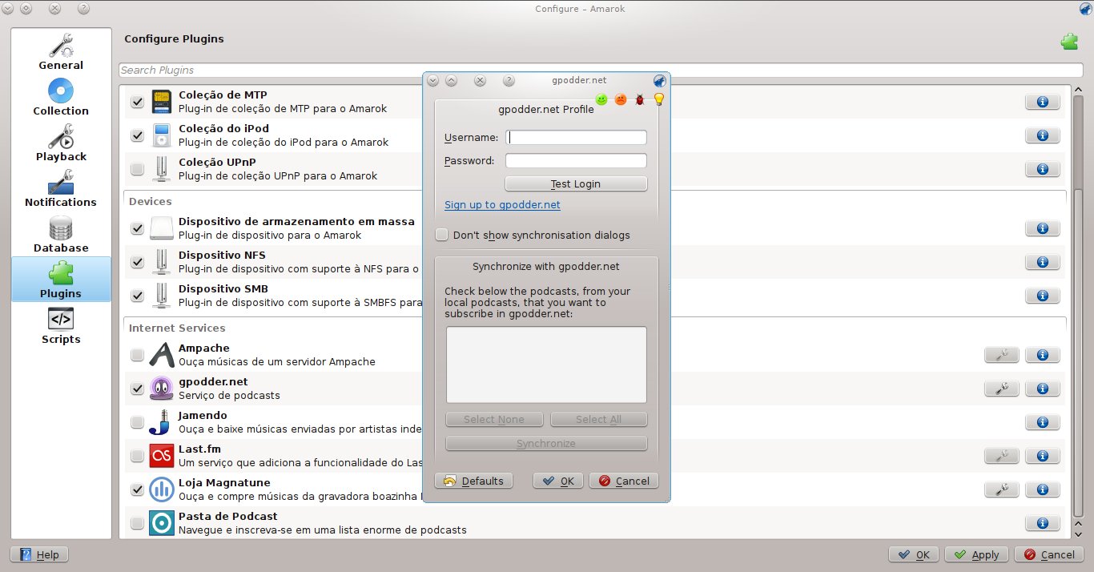Open the Sign up to gpodder.net link
The width and height of the screenshot is (1094, 572).
point(502,205)
